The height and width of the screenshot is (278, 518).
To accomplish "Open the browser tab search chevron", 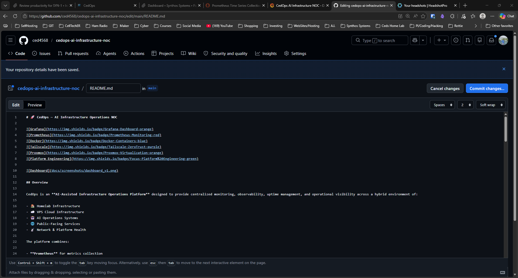I will click(5, 5).
